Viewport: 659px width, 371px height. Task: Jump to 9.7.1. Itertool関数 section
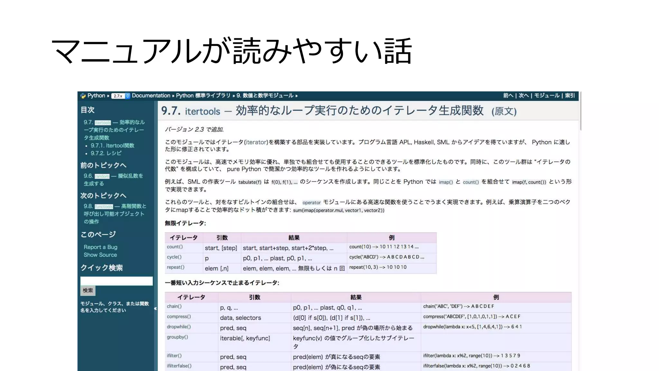point(112,146)
